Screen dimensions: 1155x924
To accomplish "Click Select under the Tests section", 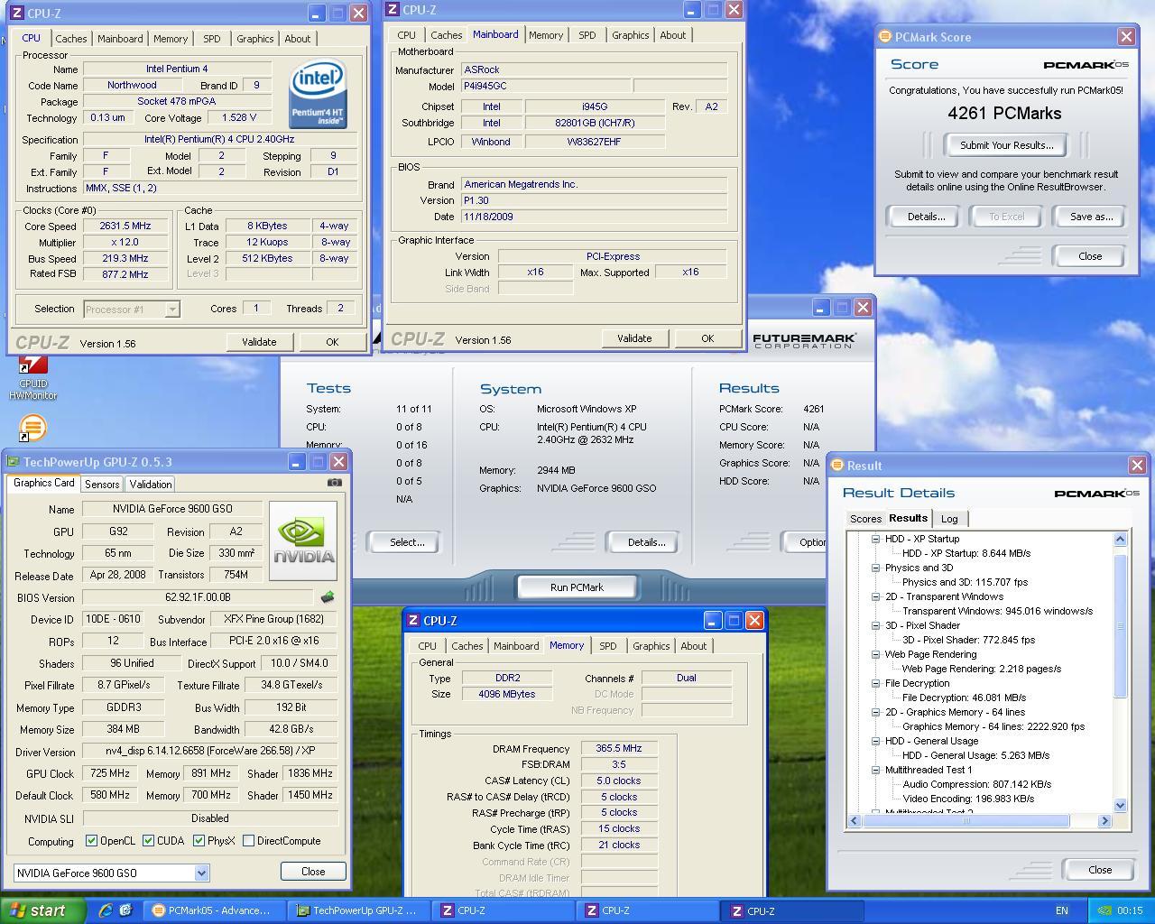I will 407,542.
